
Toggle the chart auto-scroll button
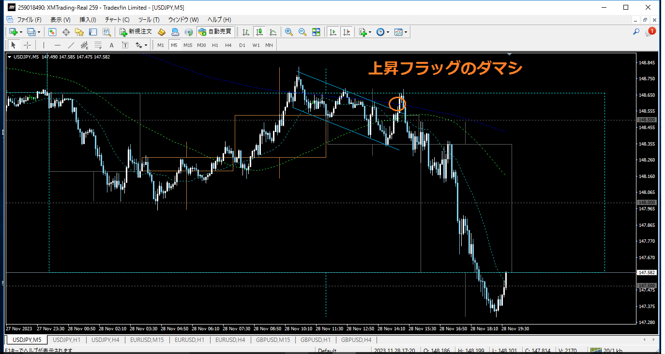click(333, 32)
